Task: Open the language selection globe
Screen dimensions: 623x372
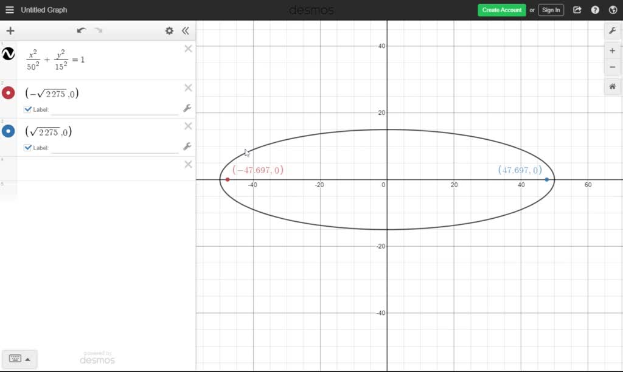Action: pyautogui.click(x=613, y=10)
